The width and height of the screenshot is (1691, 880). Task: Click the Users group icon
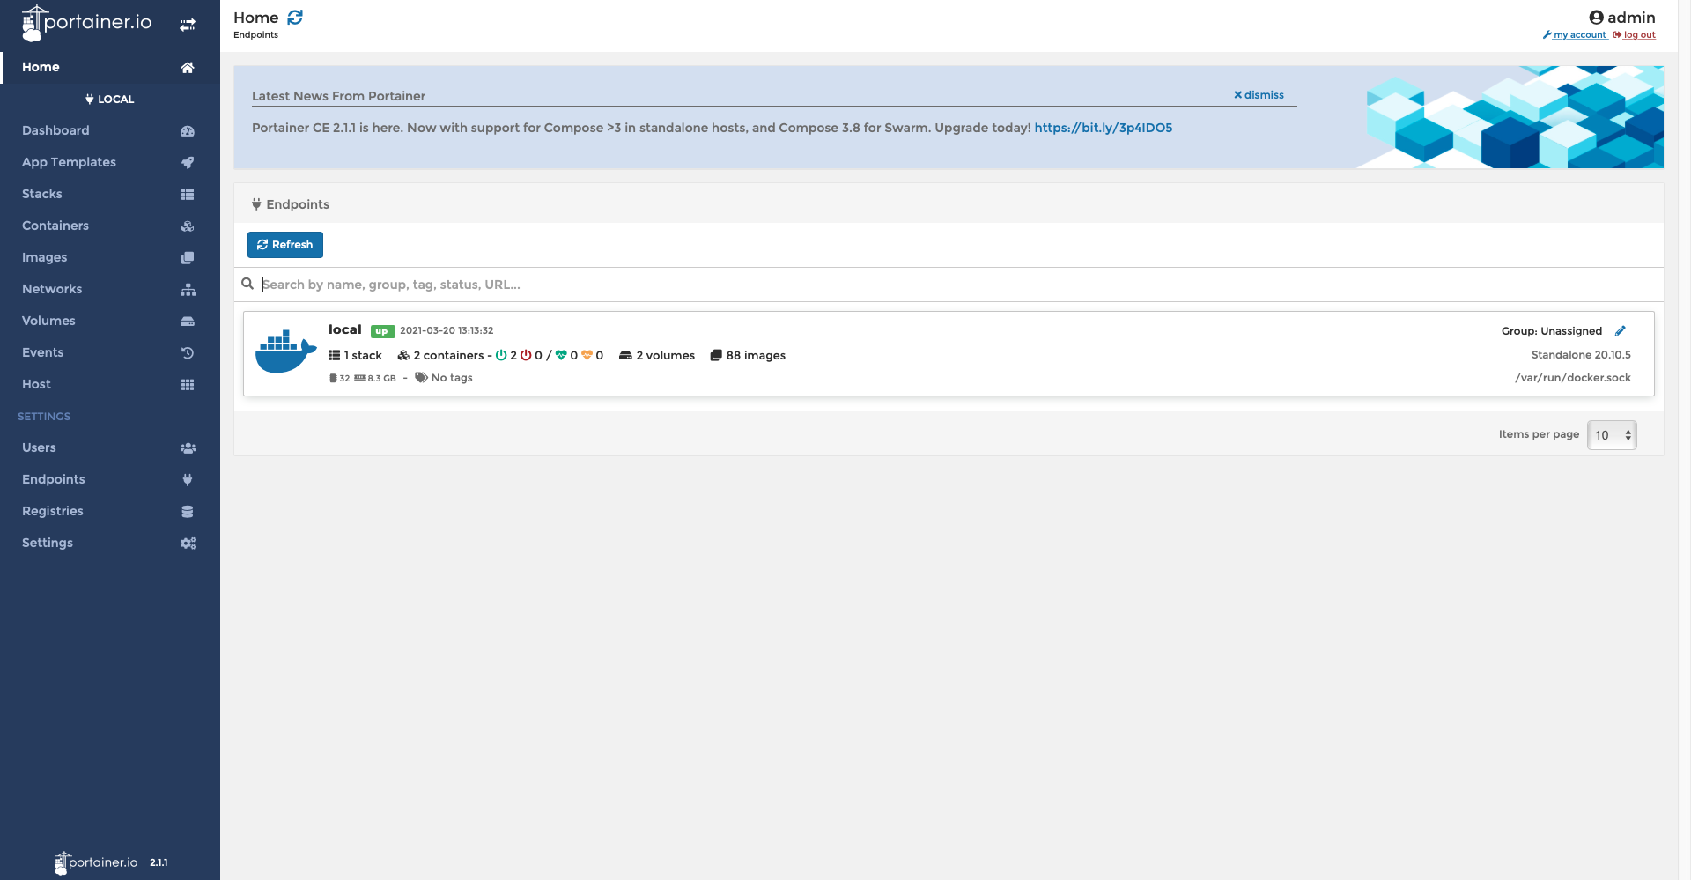pos(188,448)
